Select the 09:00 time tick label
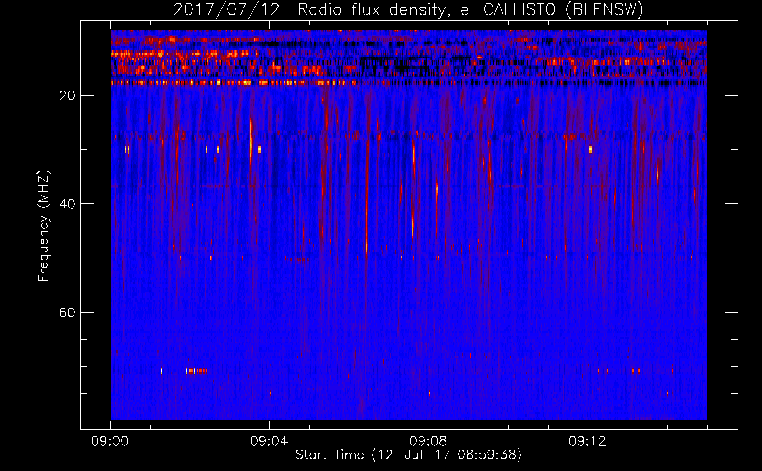The width and height of the screenshot is (762, 471). pyautogui.click(x=110, y=441)
